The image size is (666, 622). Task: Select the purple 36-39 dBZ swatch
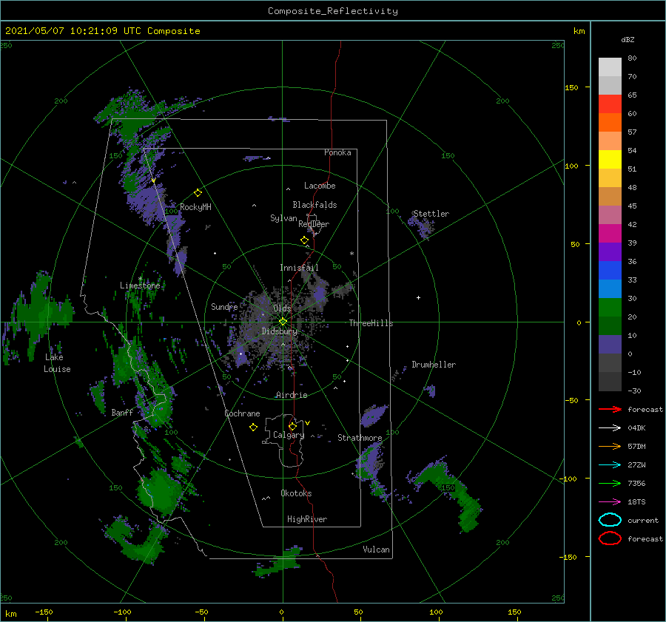(610, 251)
